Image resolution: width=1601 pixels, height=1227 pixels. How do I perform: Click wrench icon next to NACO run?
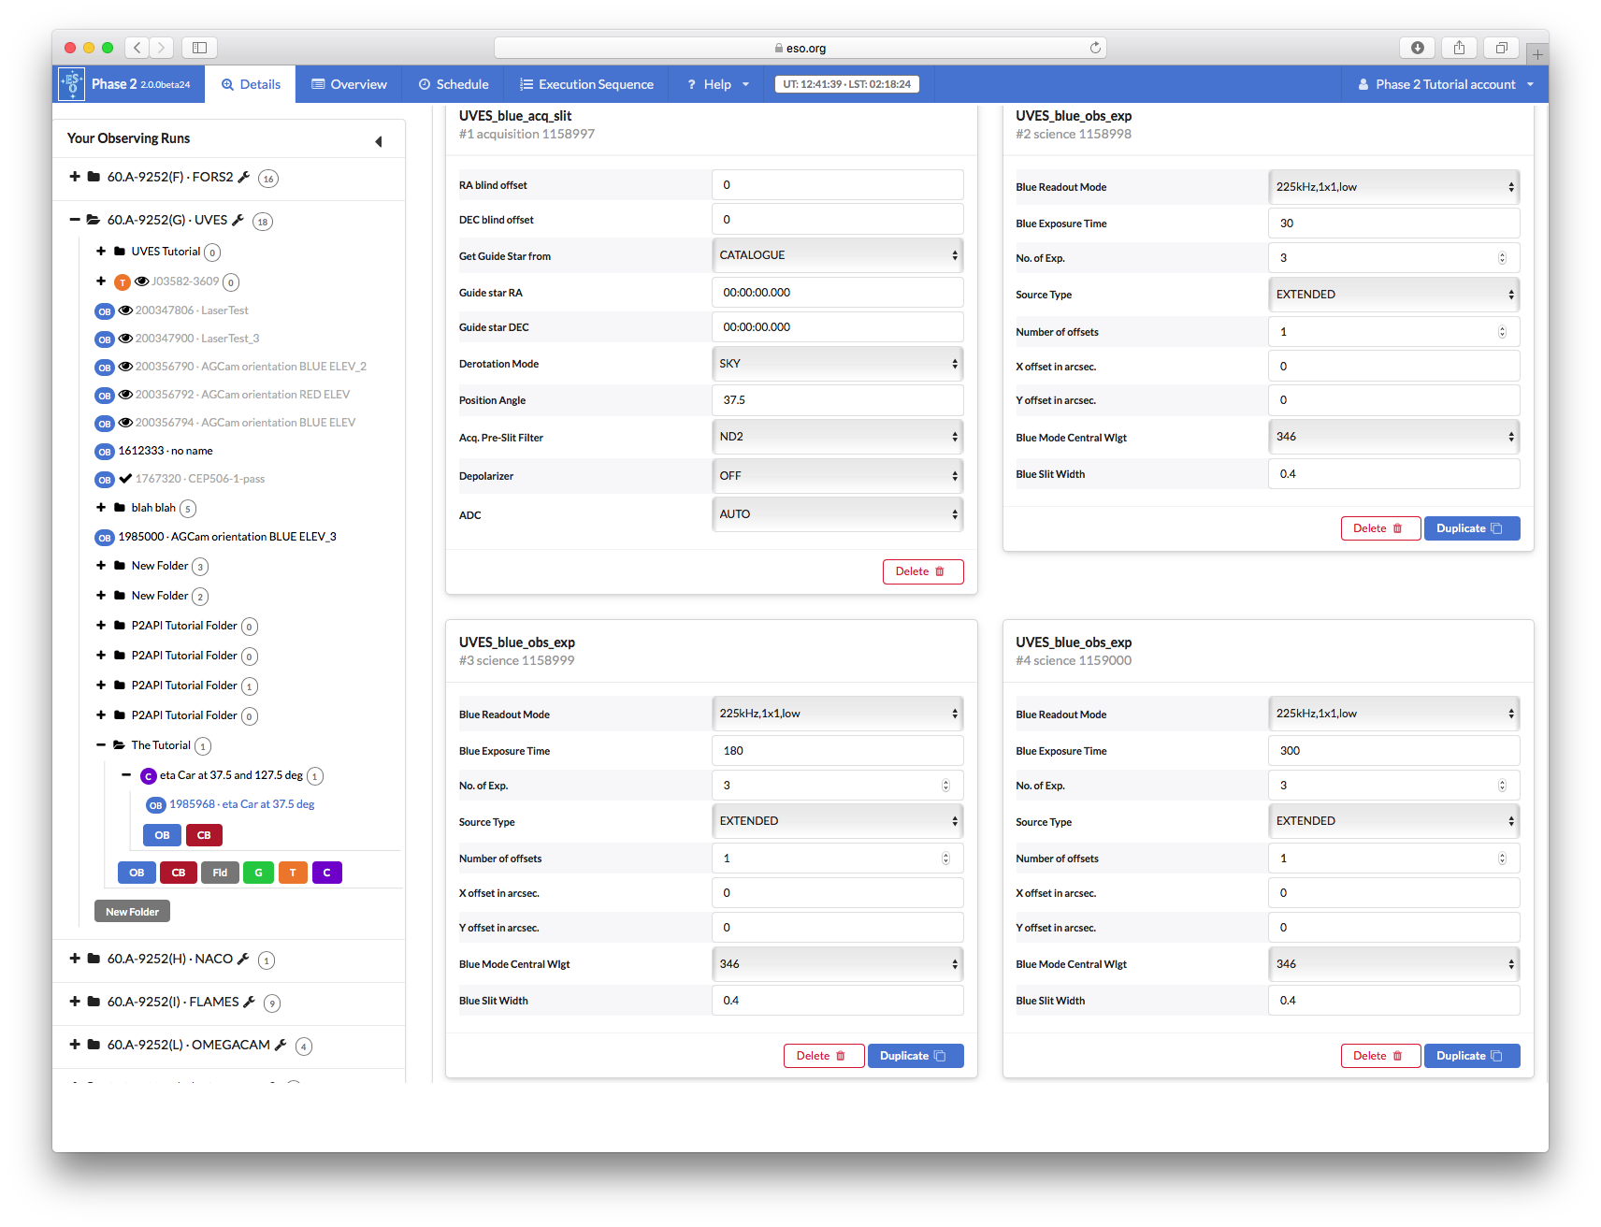[x=243, y=959]
